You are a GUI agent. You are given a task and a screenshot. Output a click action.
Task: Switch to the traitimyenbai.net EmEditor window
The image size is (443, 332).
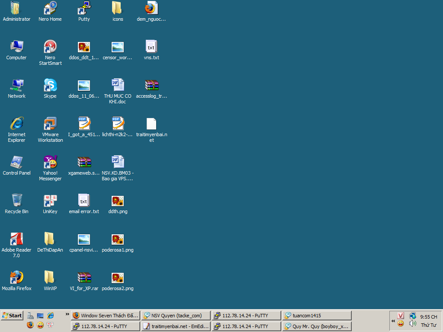pos(176,326)
